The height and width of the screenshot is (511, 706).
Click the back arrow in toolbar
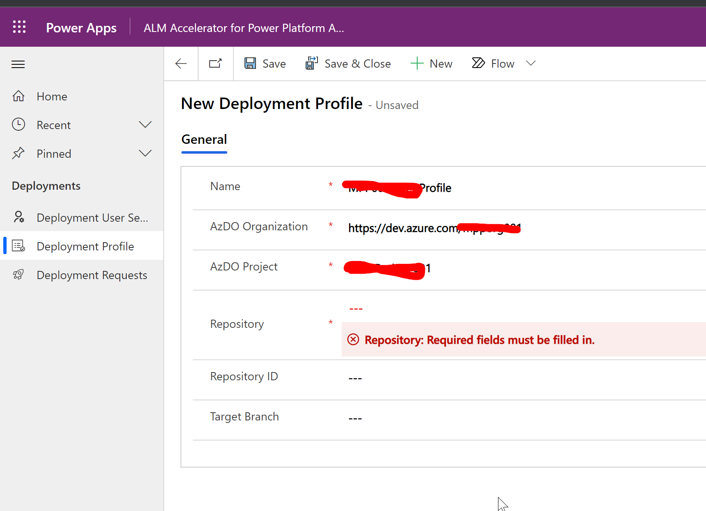click(x=180, y=64)
